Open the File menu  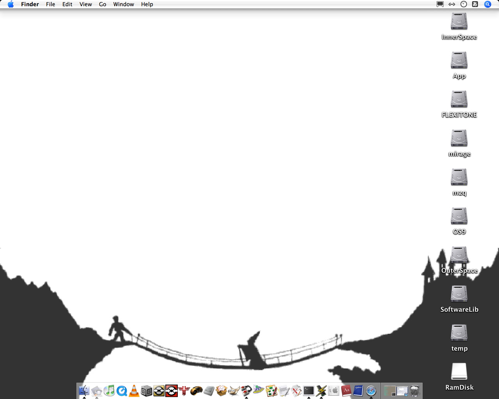tap(50, 4)
